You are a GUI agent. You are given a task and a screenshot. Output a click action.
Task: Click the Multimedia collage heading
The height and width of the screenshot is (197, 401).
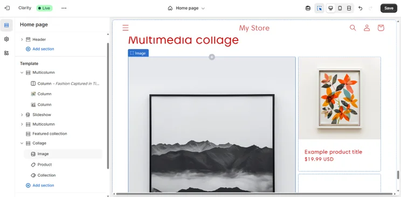183,40
